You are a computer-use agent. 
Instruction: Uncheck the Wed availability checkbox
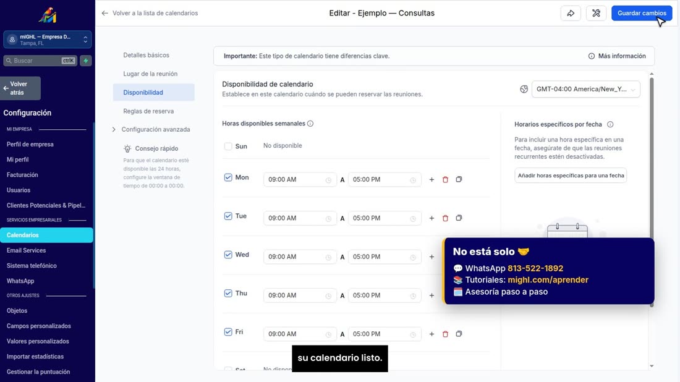pos(228,255)
